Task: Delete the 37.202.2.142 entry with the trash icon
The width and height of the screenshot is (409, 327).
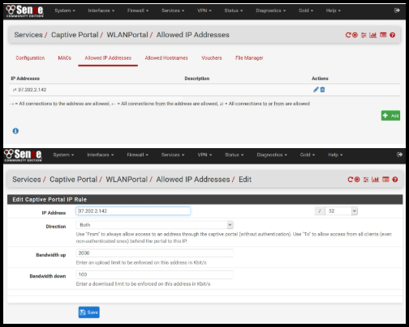Action: point(322,90)
